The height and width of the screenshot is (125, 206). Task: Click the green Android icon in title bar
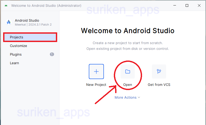[x=6, y=5]
